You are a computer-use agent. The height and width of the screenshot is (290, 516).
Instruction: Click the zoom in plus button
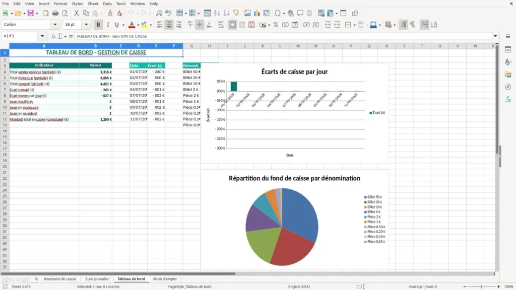(x=498, y=286)
